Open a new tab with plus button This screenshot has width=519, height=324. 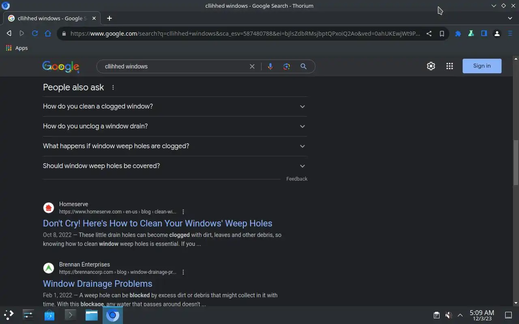(x=109, y=18)
